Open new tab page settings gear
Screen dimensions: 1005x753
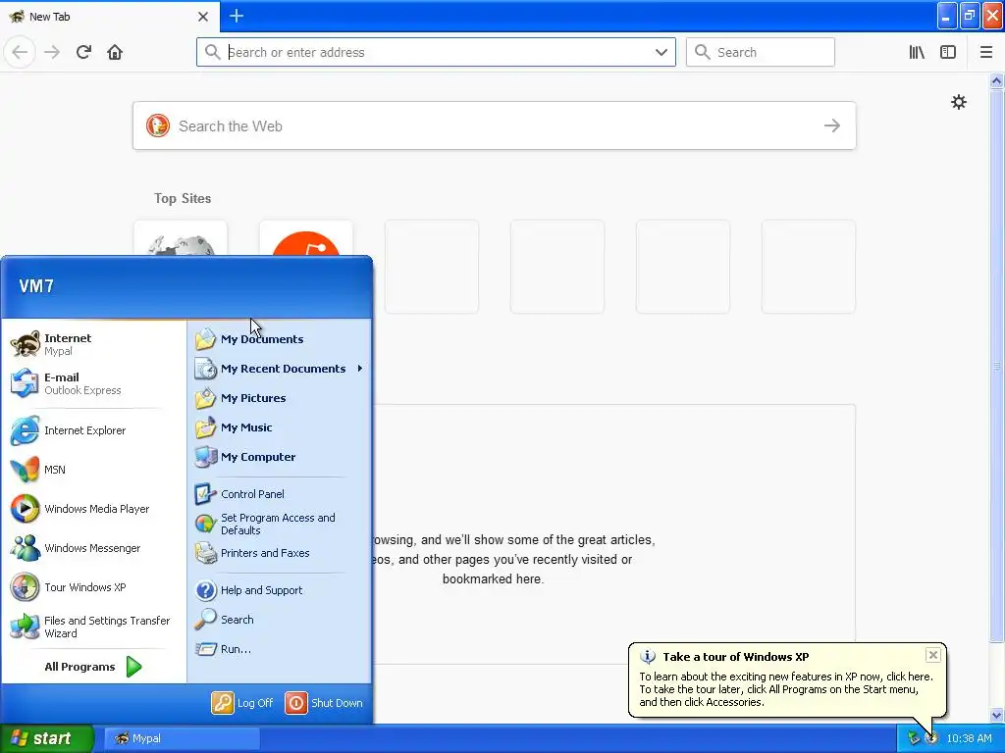958,102
